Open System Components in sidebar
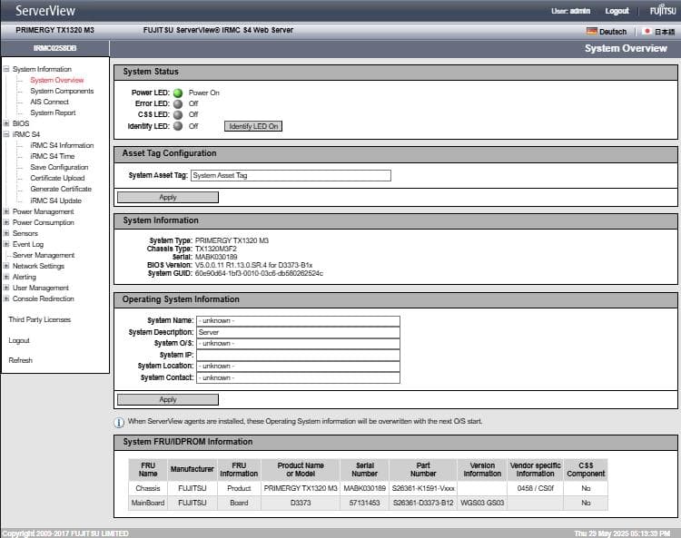Image resolution: width=681 pixels, height=538 pixels. (x=61, y=91)
